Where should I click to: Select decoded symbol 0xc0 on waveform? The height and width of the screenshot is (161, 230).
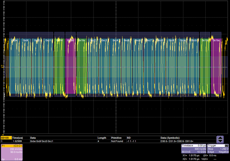37,66
